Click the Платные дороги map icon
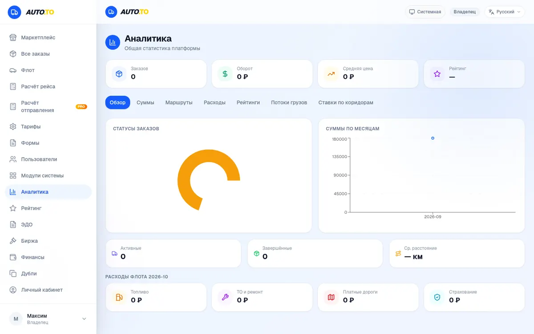Screen dimensions: 534x334 tap(331, 297)
